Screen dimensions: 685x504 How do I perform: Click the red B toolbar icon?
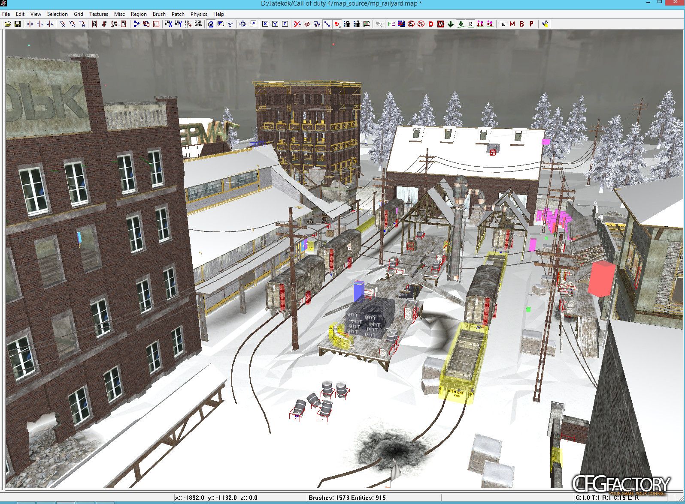click(x=522, y=24)
